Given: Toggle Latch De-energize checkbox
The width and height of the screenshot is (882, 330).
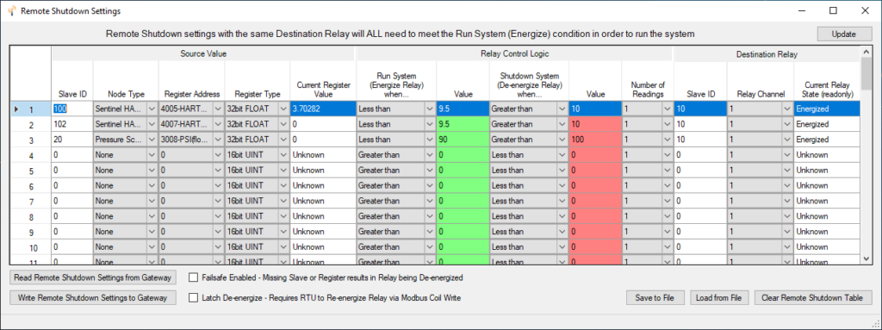Looking at the screenshot, I should pyautogui.click(x=194, y=298).
